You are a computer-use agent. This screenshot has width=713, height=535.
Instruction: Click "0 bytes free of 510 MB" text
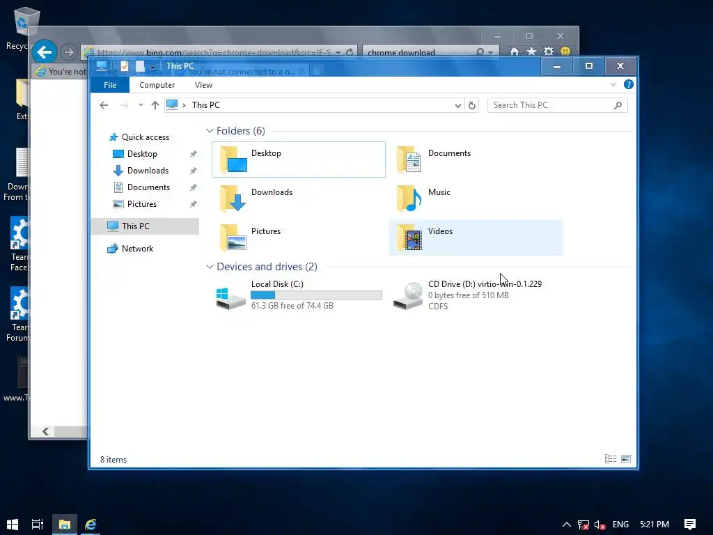(x=468, y=295)
